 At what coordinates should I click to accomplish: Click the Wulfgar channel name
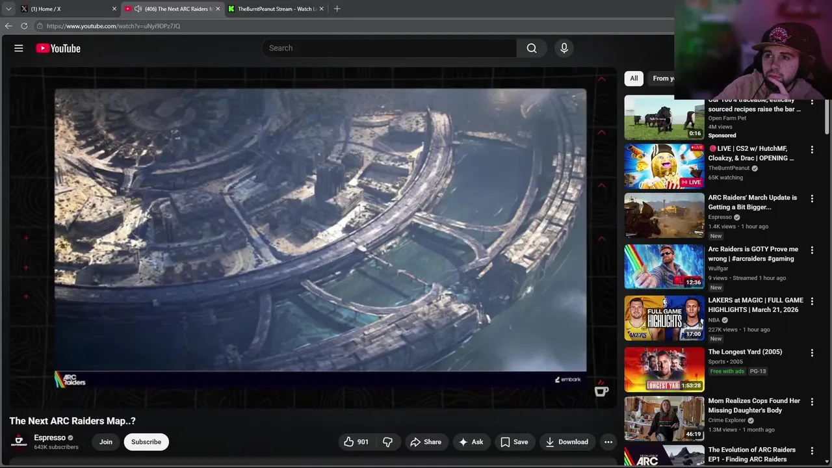718,268
